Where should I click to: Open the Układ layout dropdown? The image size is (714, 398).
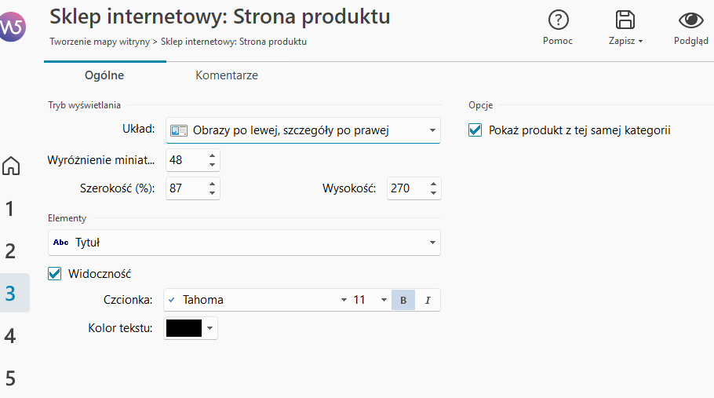[x=303, y=130]
